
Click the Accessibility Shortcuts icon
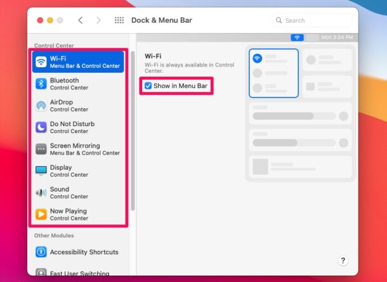click(x=41, y=252)
